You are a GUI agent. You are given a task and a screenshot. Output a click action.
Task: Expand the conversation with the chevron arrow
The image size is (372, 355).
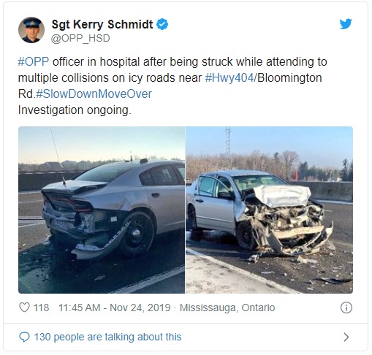(x=346, y=337)
